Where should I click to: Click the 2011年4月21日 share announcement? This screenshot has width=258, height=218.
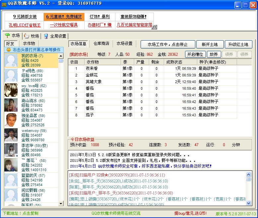pyautogui.click(x=141, y=166)
